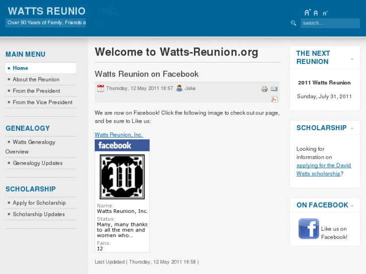Click the Many, many thanks status text

coord(122,230)
